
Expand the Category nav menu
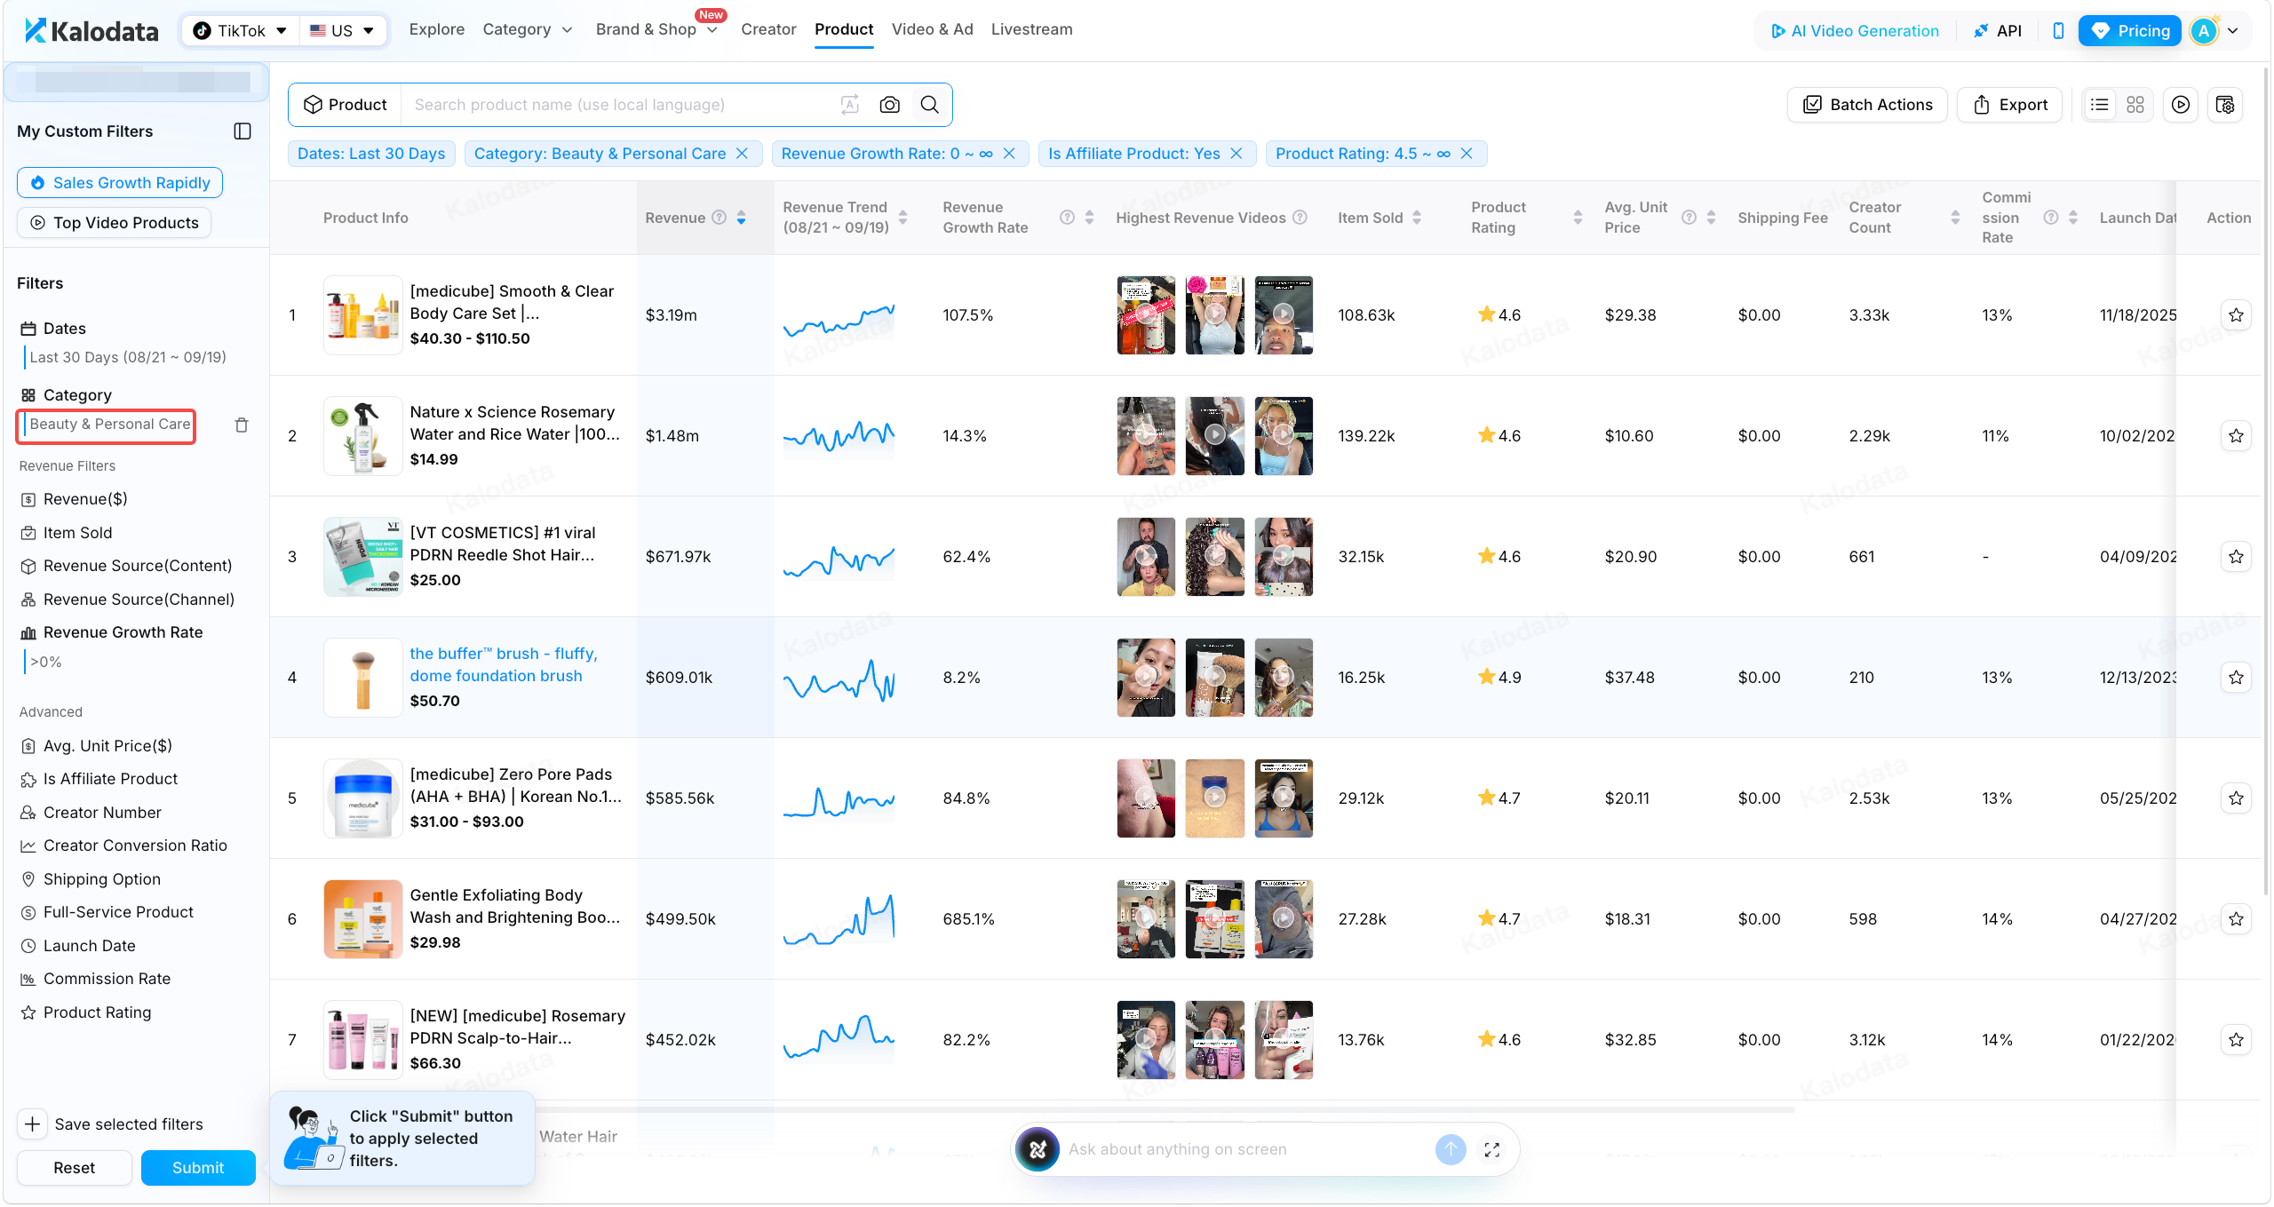click(528, 29)
